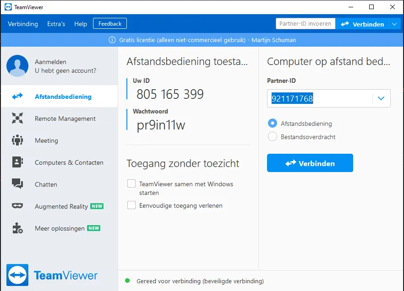
Task: Select the Afstandsbediening radio button
Action: (x=273, y=123)
